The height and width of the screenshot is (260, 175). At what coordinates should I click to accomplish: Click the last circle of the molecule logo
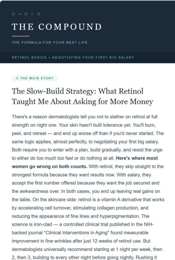coord(39,14)
